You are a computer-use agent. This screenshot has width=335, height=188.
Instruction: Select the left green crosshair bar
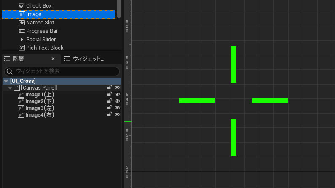pyautogui.click(x=197, y=101)
